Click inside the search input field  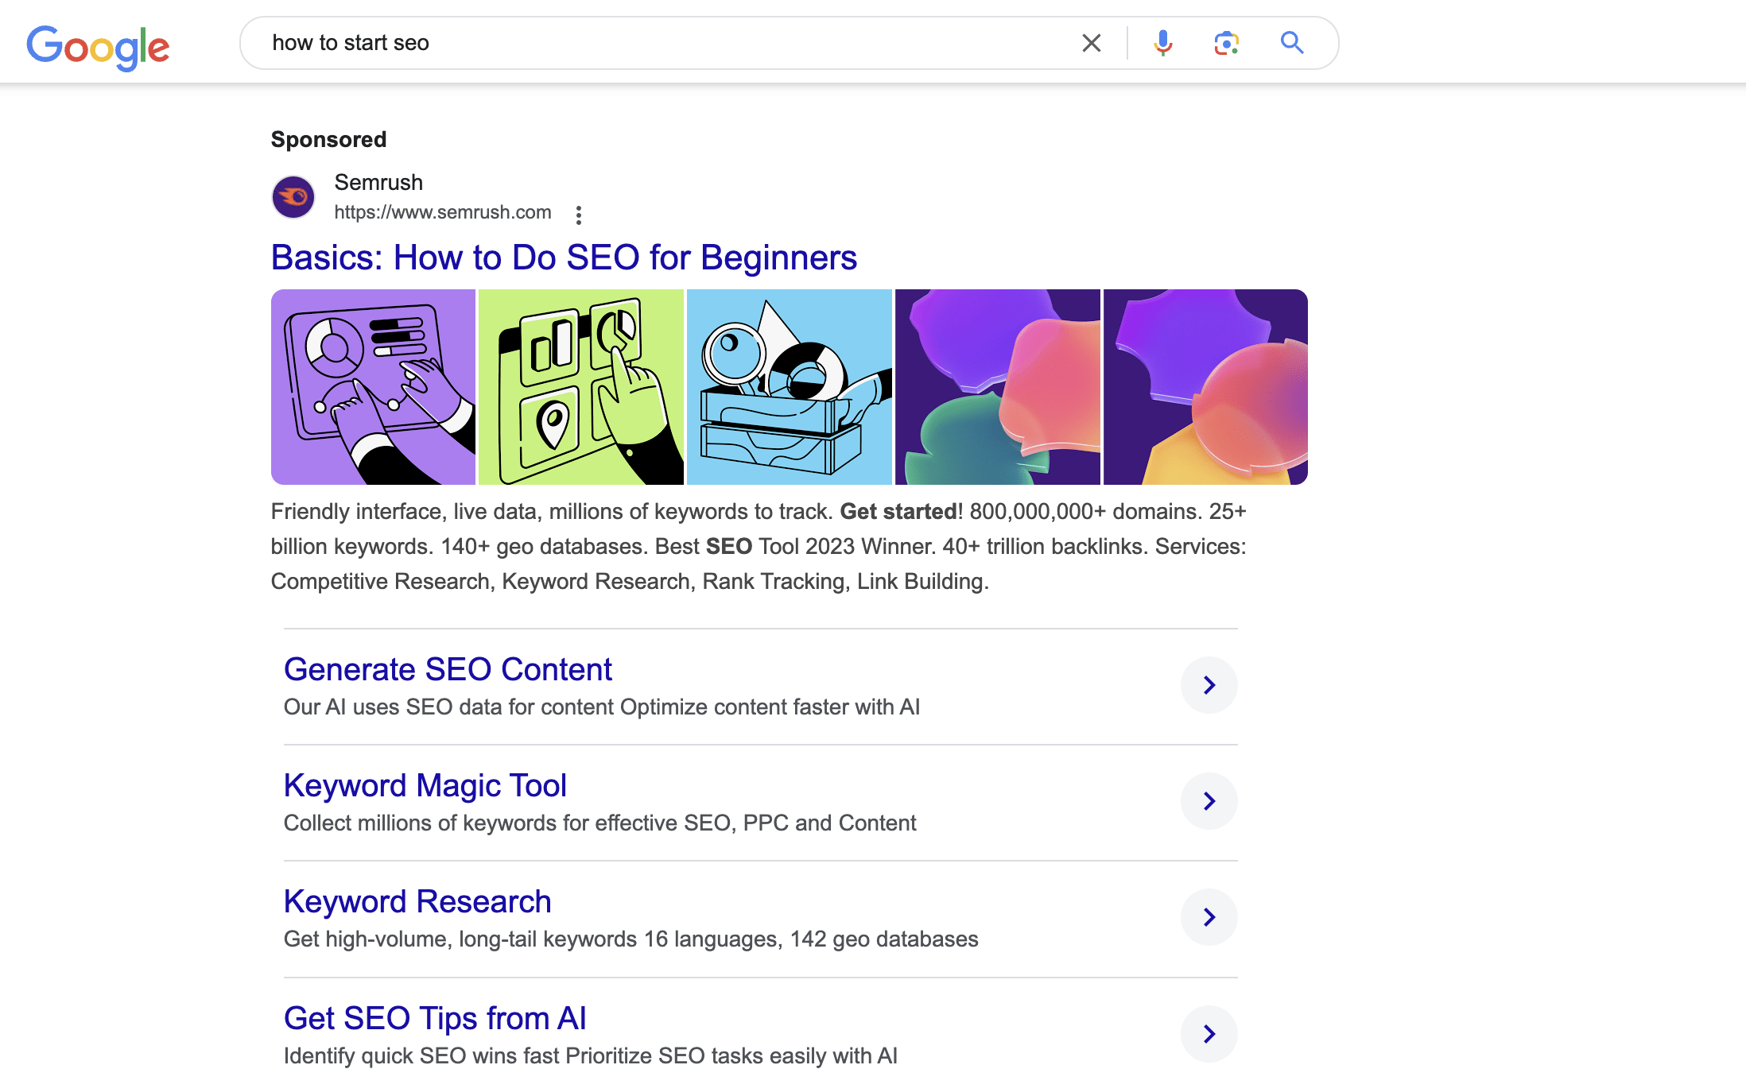[636, 43]
